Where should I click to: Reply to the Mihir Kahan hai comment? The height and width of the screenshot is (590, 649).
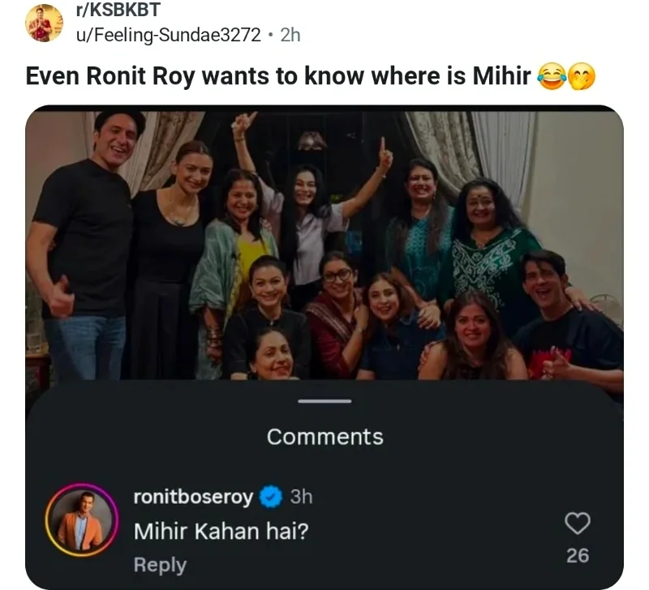pyautogui.click(x=160, y=565)
